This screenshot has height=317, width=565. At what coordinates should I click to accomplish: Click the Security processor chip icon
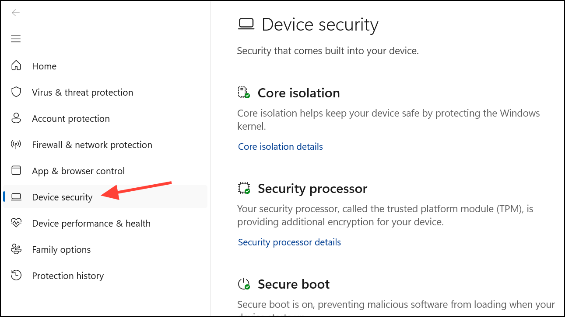click(245, 188)
